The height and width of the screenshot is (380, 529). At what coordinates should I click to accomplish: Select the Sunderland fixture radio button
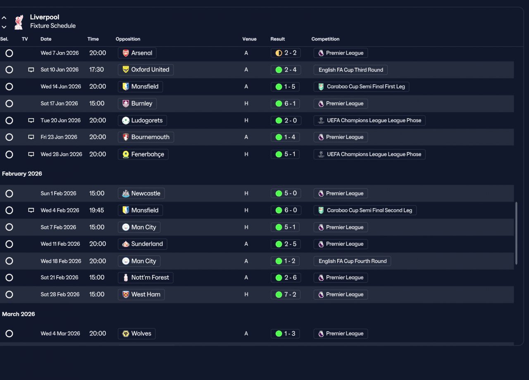[9, 244]
